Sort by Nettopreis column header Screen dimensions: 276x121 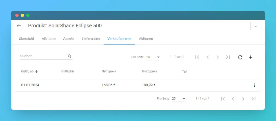coord(109,72)
